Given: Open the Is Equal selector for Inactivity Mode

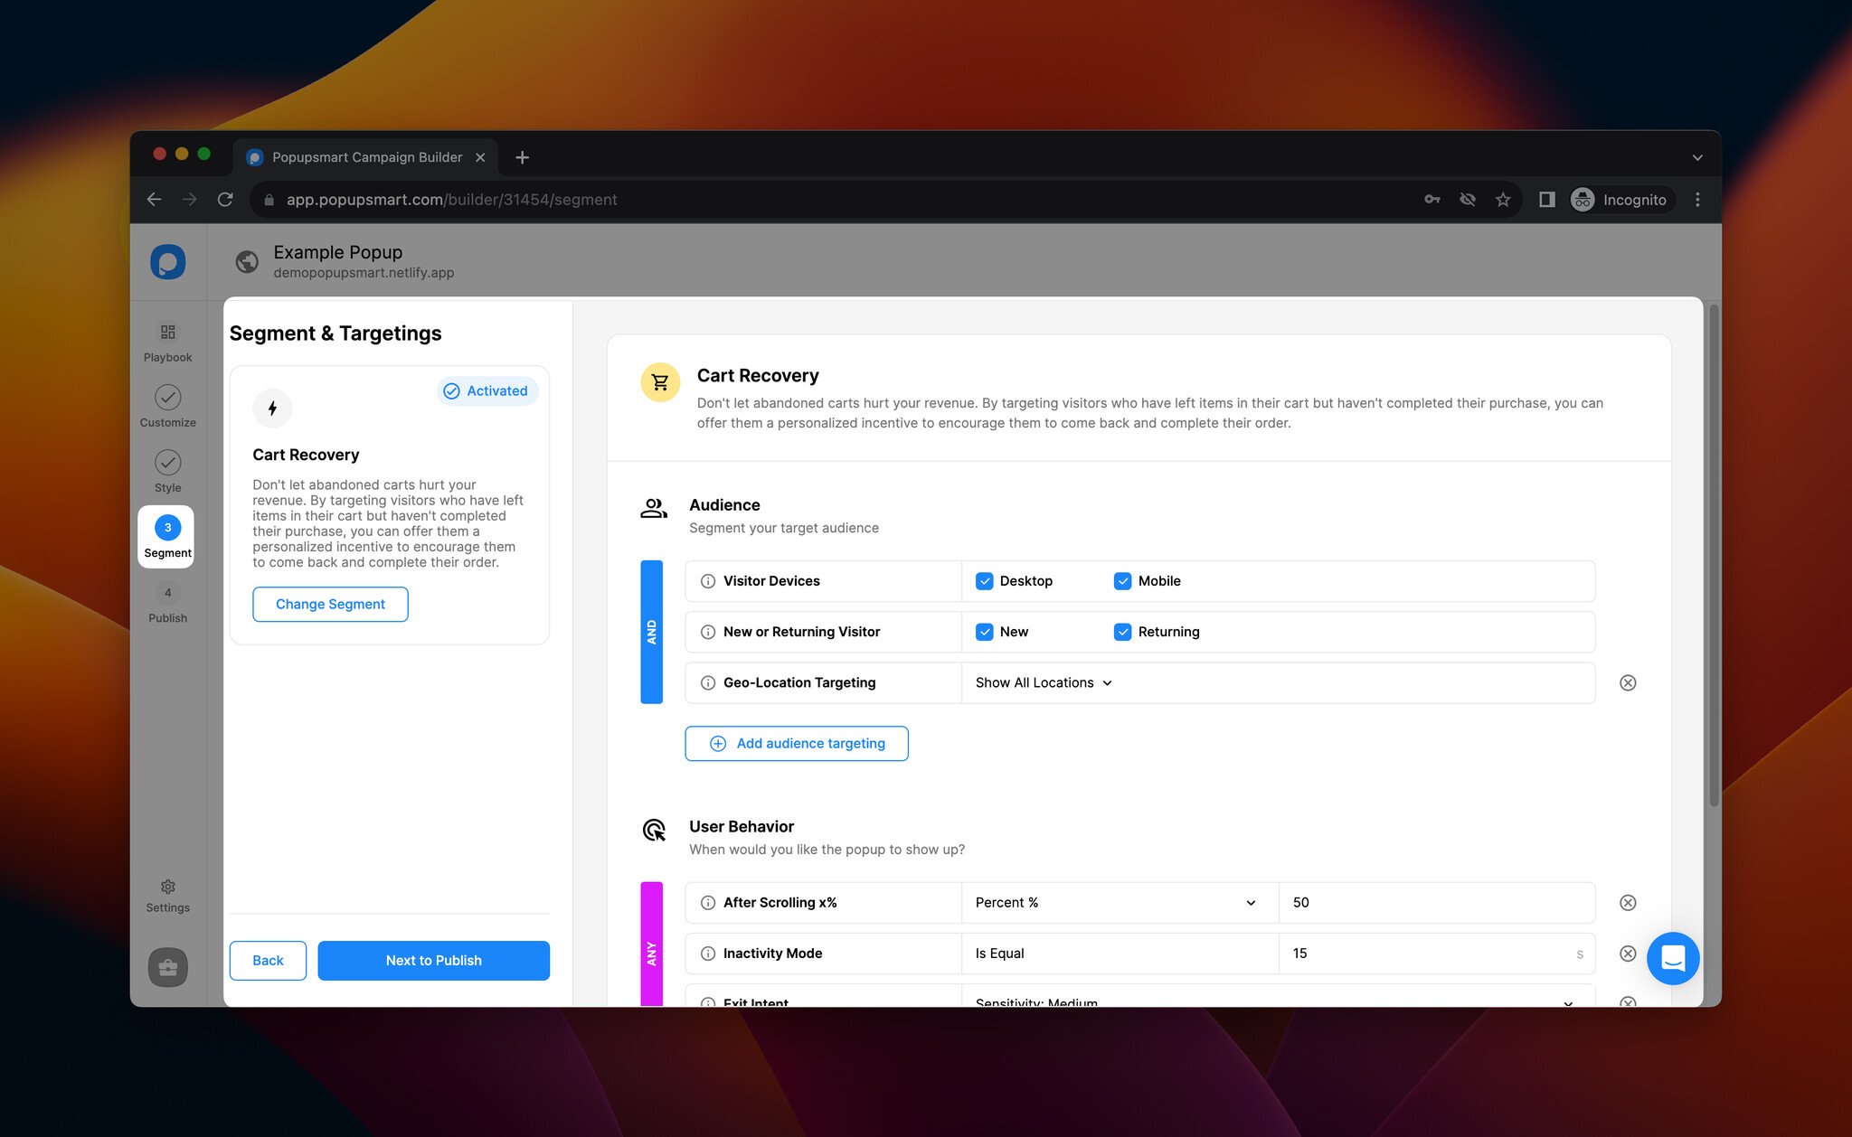Looking at the screenshot, I should (1120, 954).
